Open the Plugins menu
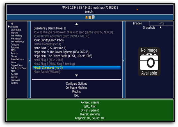 (76, 91)
